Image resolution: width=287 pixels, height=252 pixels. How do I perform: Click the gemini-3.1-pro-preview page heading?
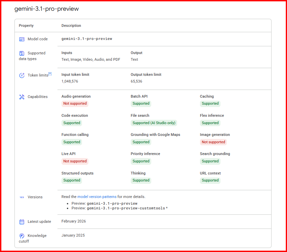pos(46,9)
